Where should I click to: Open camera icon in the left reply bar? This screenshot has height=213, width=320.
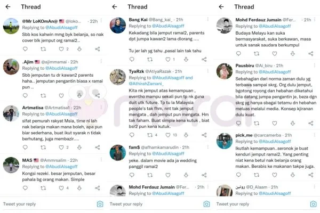pyautogui.click(x=100, y=204)
